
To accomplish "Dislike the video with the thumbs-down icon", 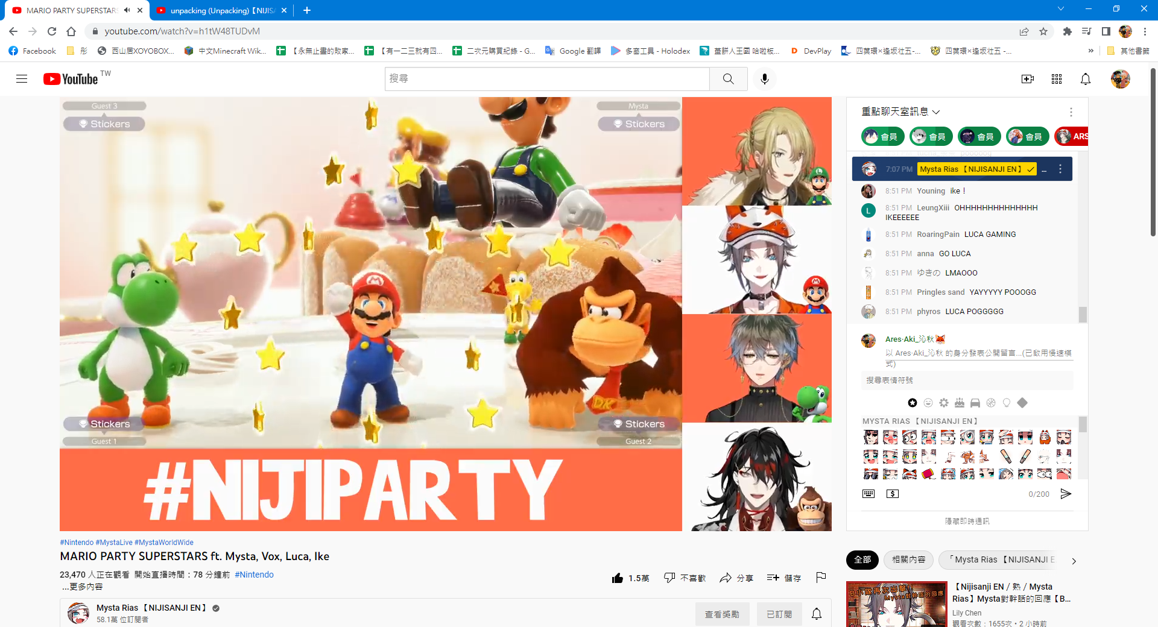I will 669,578.
